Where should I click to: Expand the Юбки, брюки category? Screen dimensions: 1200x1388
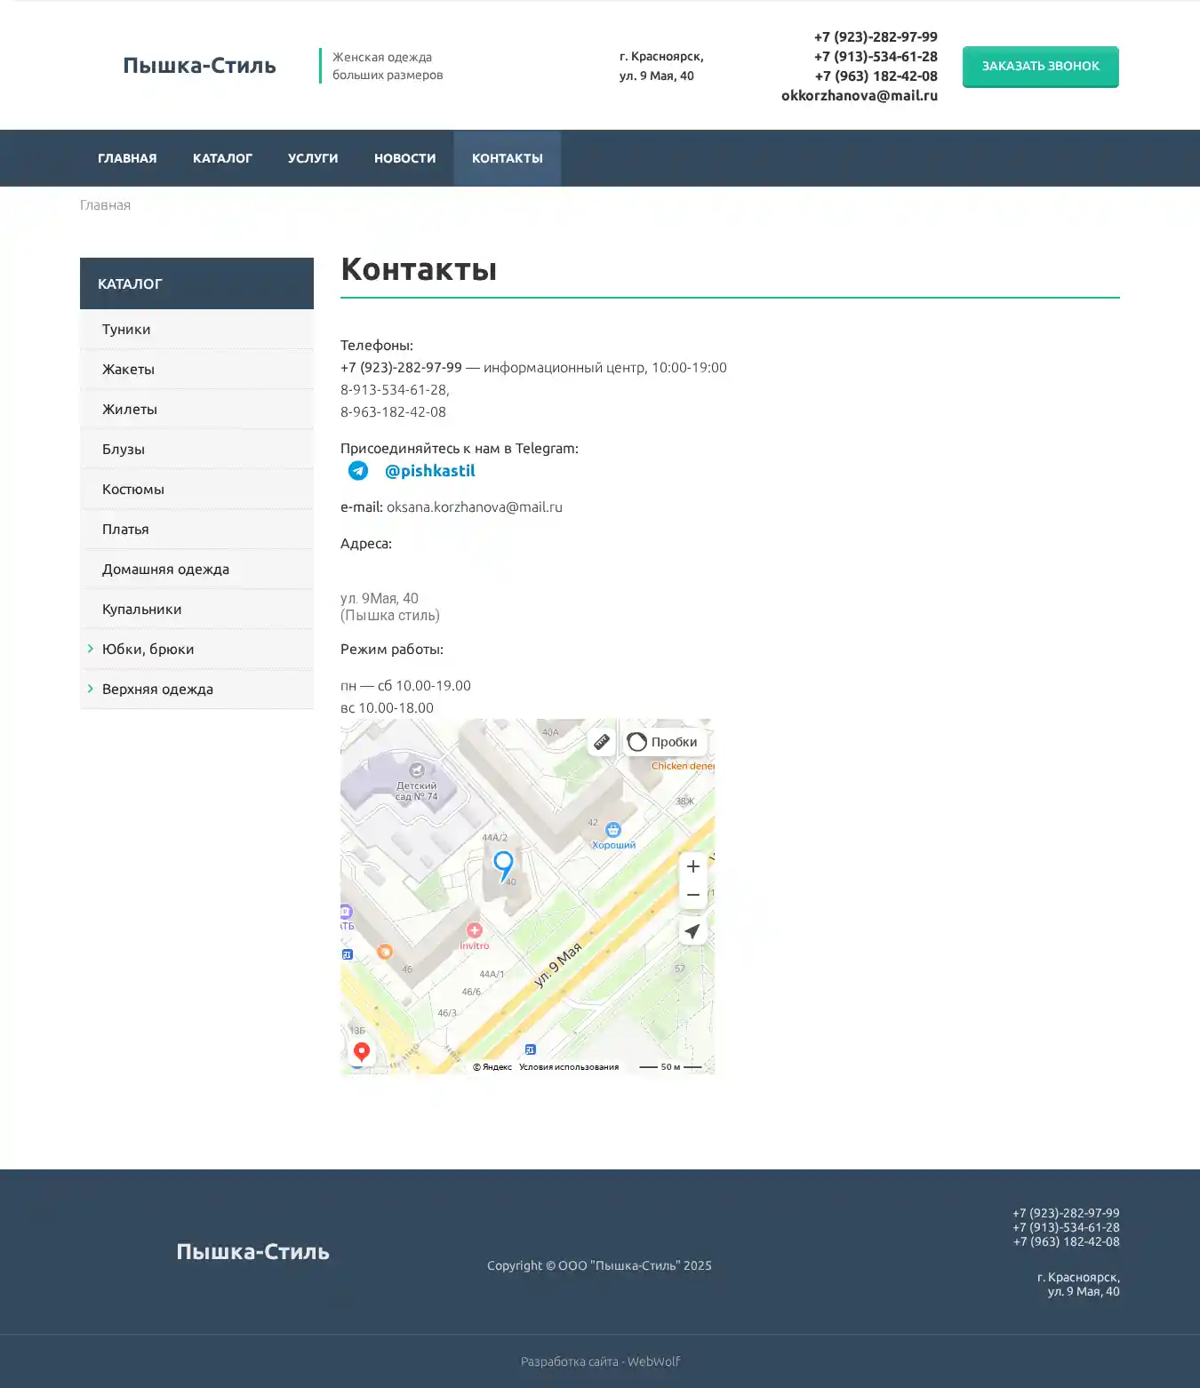coord(148,650)
